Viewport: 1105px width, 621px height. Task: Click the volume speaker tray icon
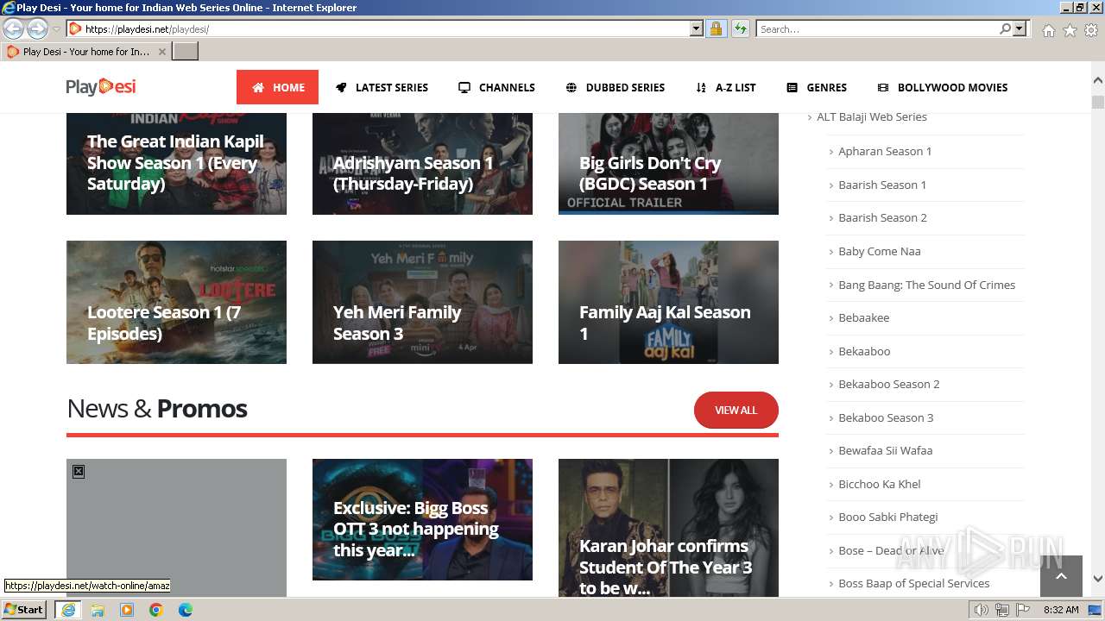(x=982, y=610)
